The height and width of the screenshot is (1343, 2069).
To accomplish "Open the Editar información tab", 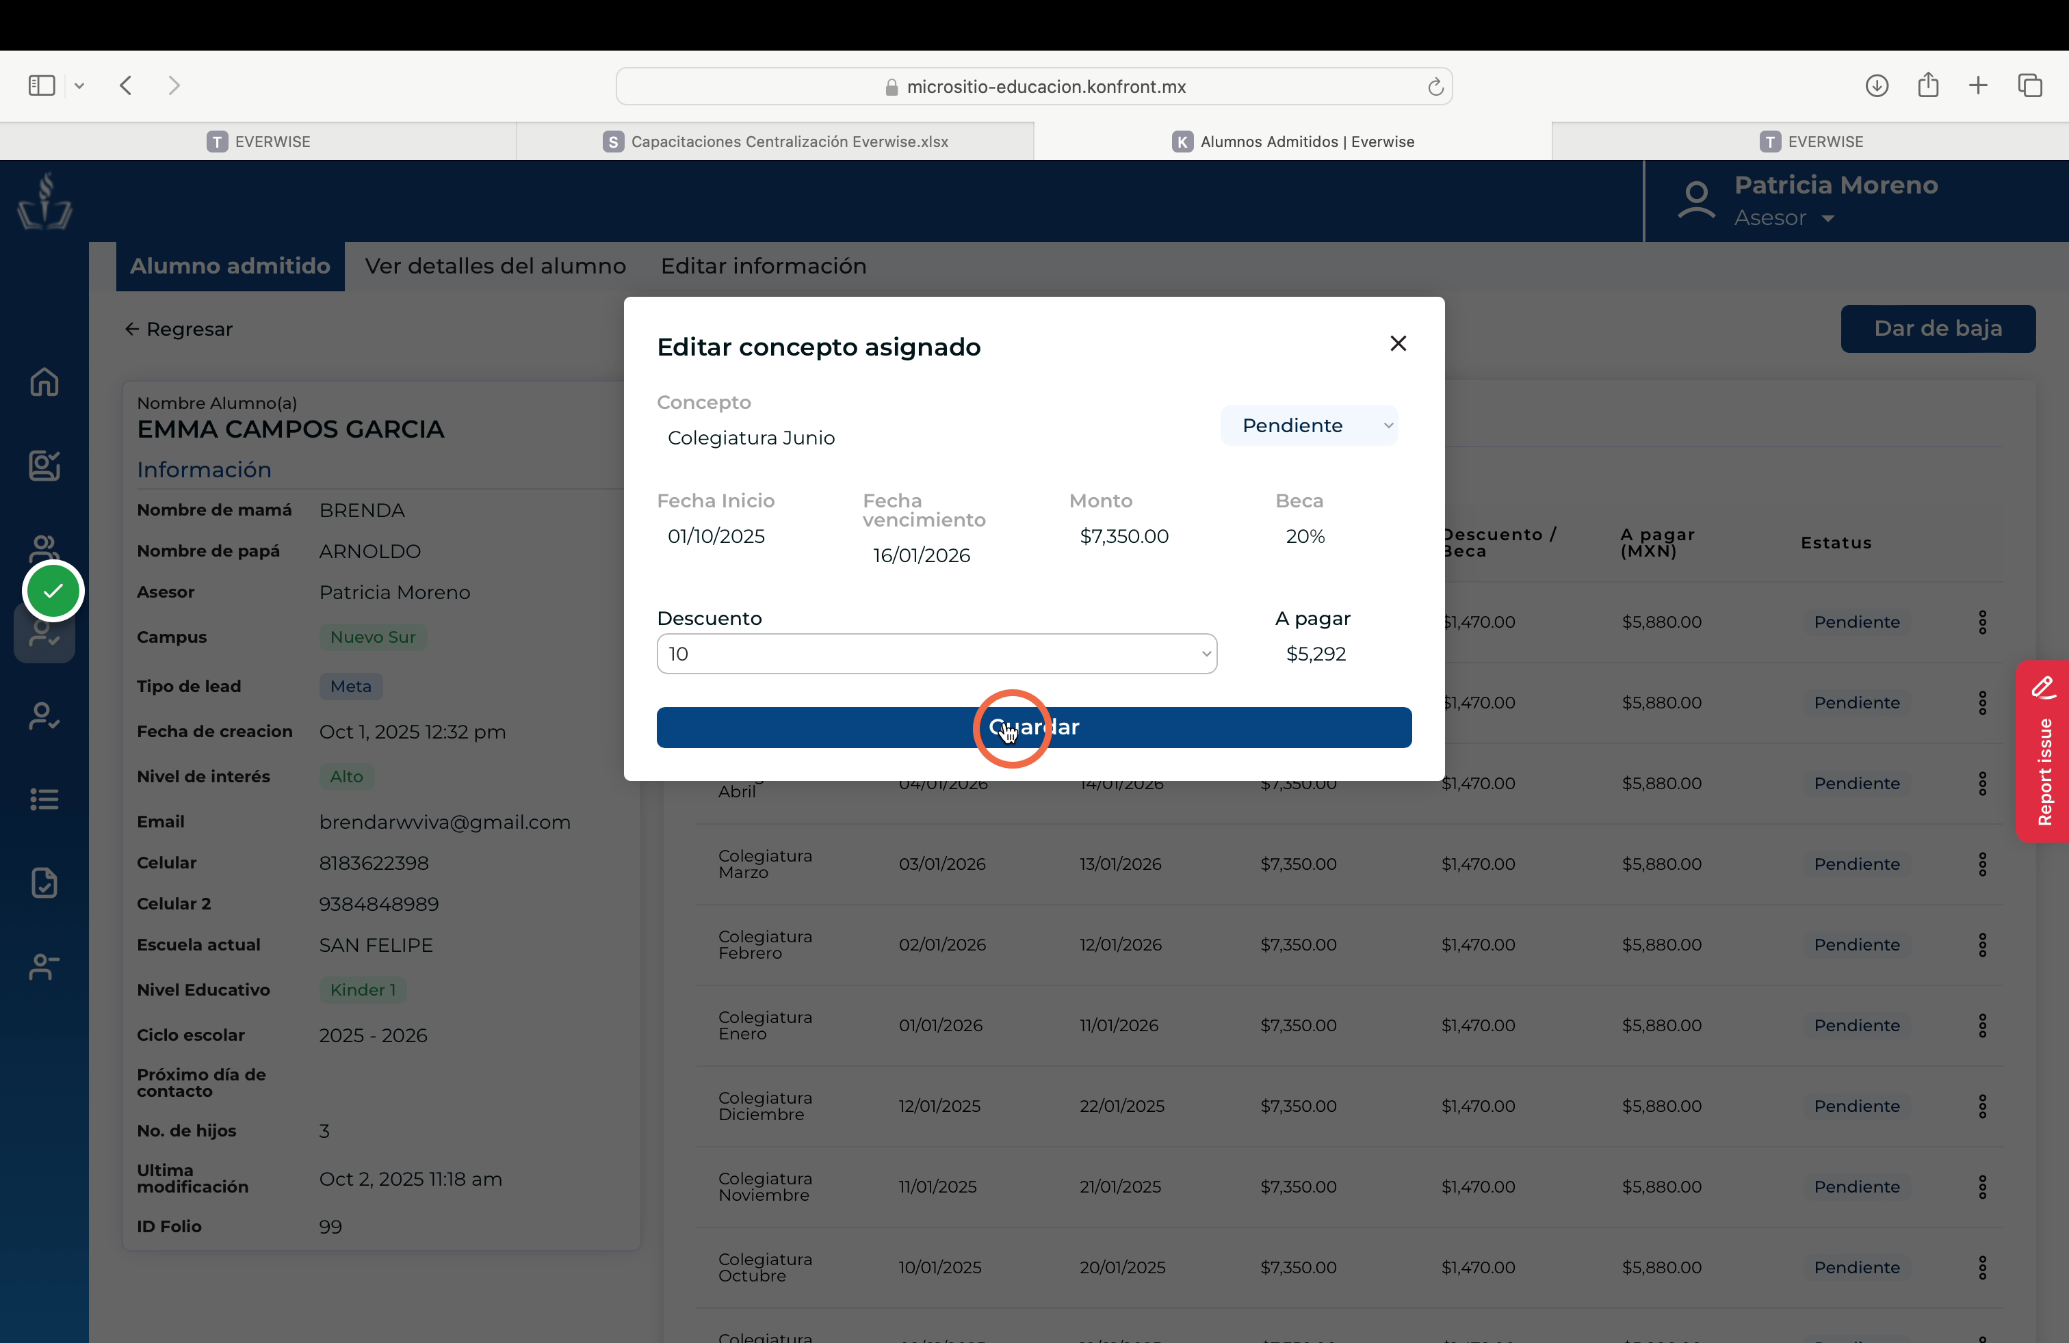I will pos(764,266).
